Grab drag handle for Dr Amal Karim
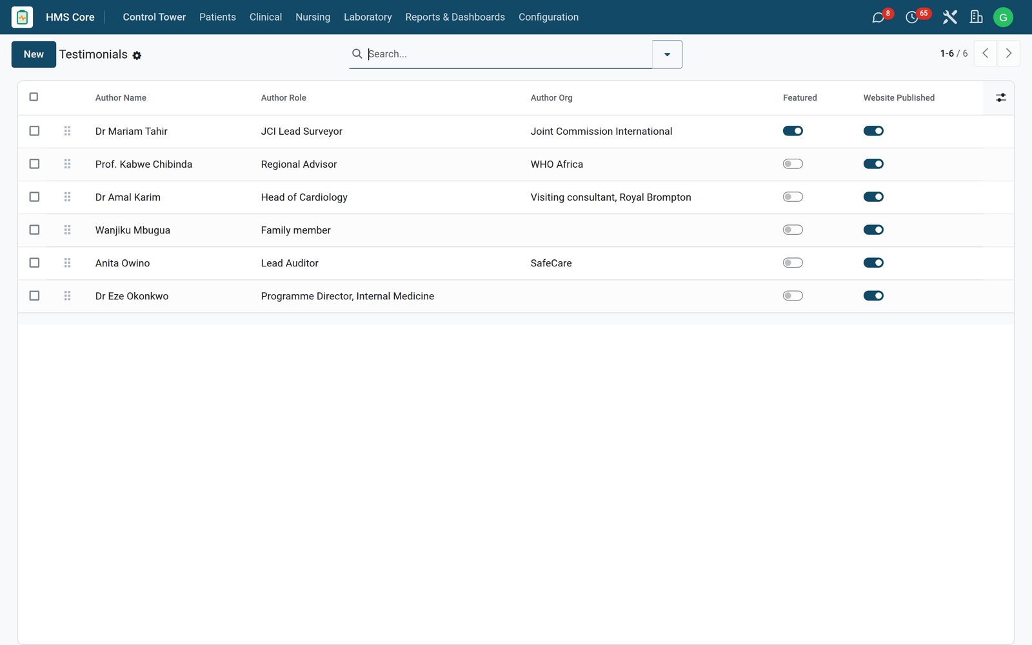1032x645 pixels. 67,197
